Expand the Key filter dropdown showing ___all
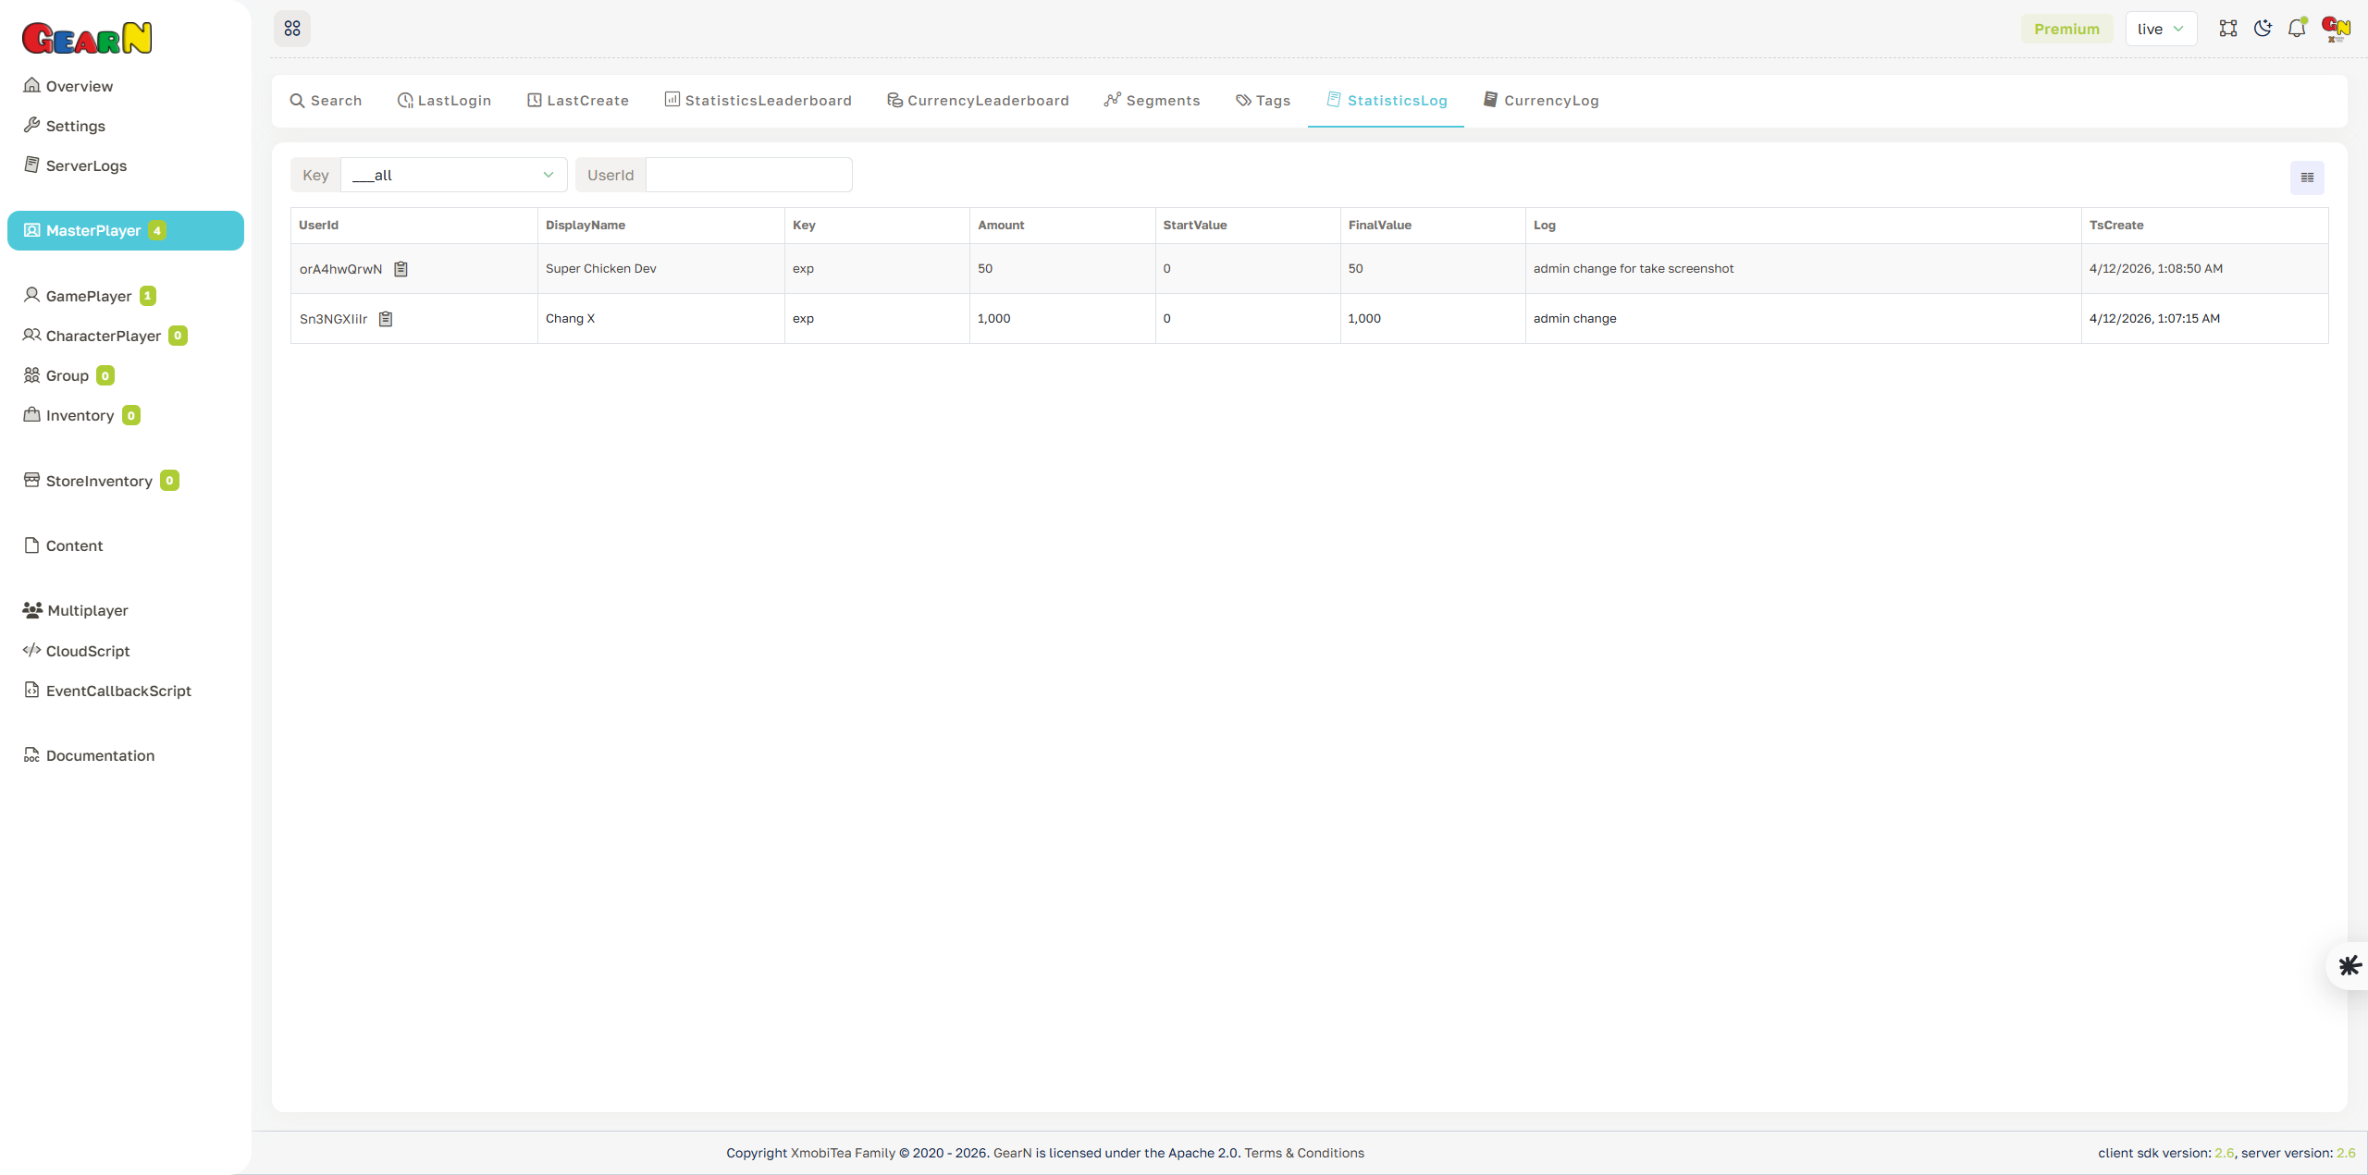 click(452, 175)
